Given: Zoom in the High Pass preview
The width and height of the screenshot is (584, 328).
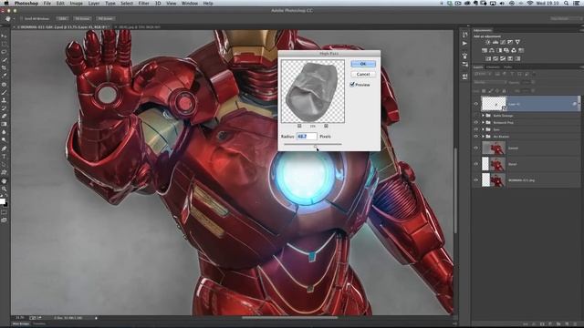Looking at the screenshot, I should tap(326, 126).
